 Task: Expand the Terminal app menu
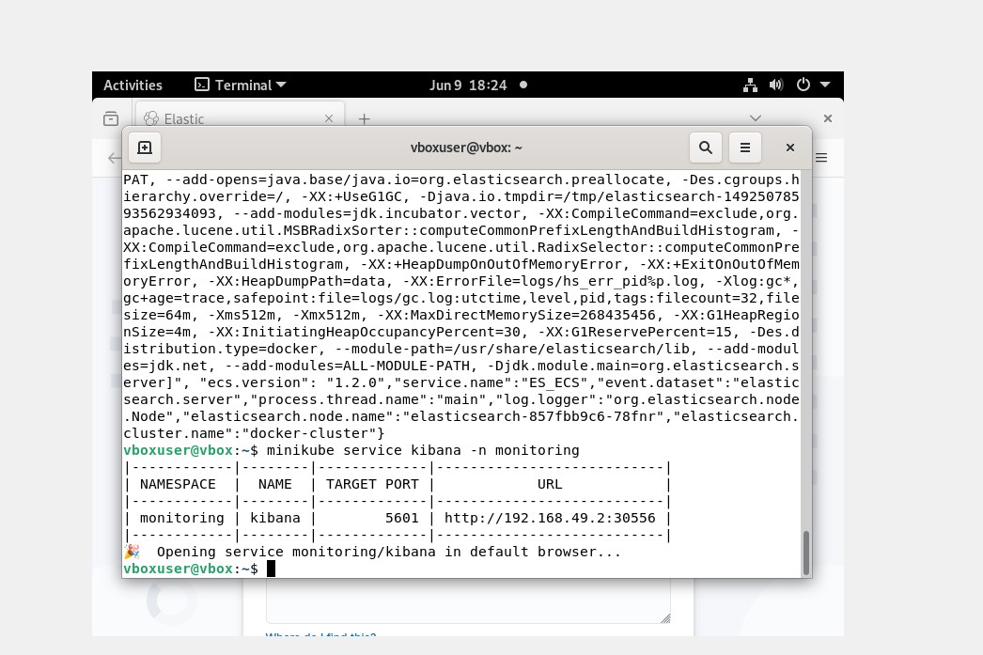click(x=241, y=85)
